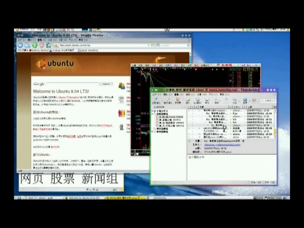Switch to the dock 3 gedit taskbar entry
304x228 pixels.
click(42, 198)
